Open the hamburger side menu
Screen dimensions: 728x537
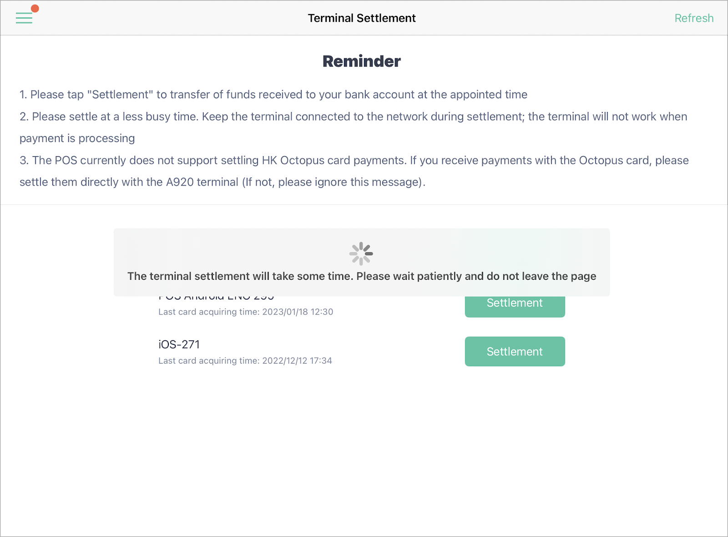pyautogui.click(x=24, y=18)
